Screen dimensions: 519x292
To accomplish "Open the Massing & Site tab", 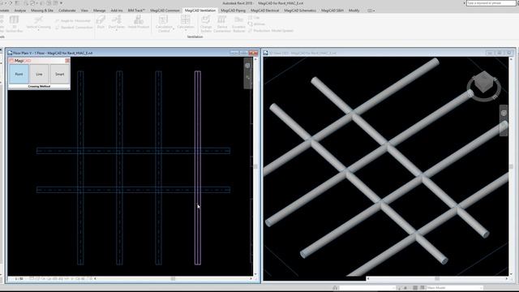I will [42, 11].
